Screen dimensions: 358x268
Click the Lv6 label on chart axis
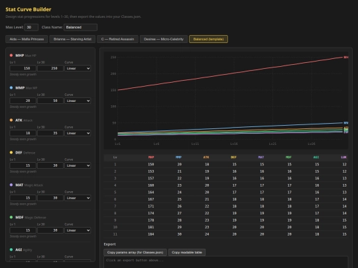click(x=156, y=144)
